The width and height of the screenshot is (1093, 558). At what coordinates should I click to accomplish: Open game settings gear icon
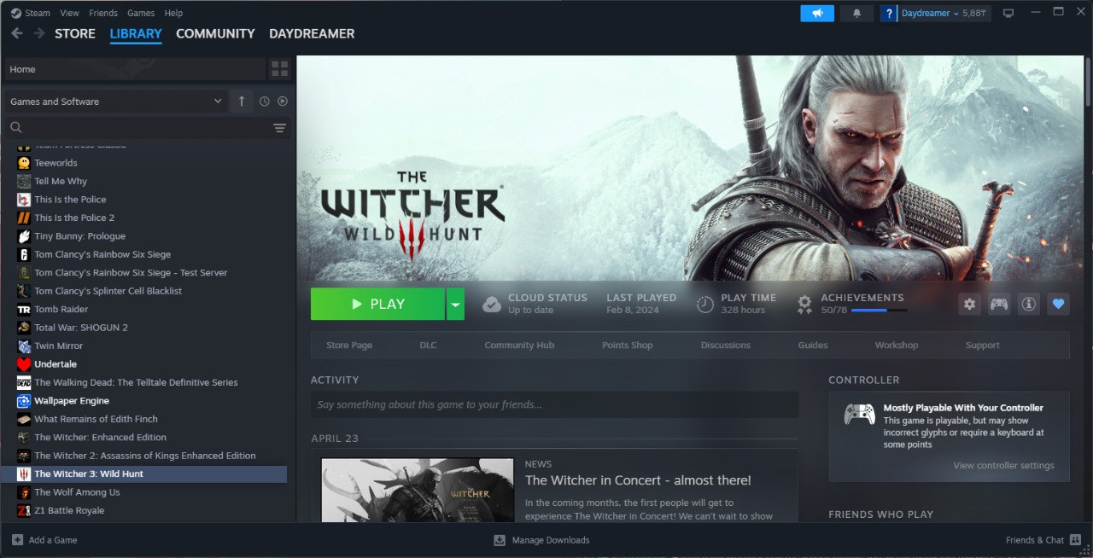pyautogui.click(x=969, y=304)
